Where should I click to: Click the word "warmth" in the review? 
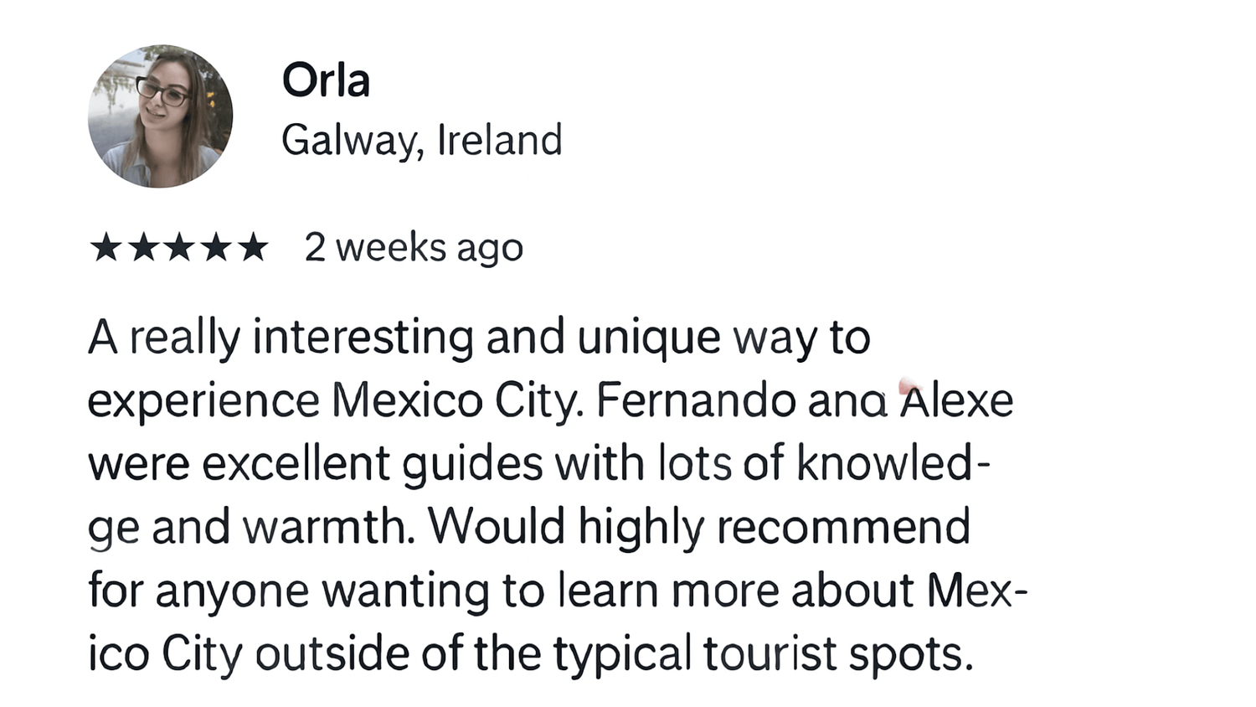pos(329,527)
